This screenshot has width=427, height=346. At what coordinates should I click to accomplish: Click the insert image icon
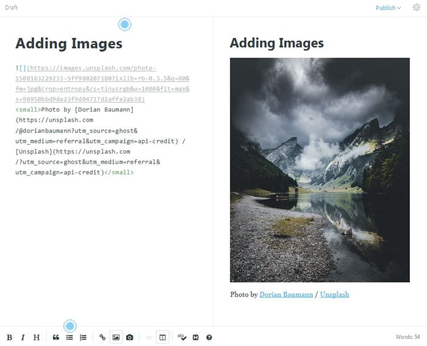click(116, 337)
